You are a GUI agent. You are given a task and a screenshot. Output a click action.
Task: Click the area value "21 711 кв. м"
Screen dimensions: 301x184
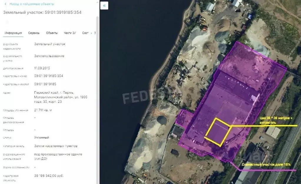(x=44, y=110)
